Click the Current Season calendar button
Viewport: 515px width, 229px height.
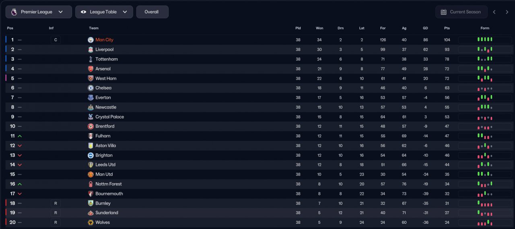(x=461, y=12)
